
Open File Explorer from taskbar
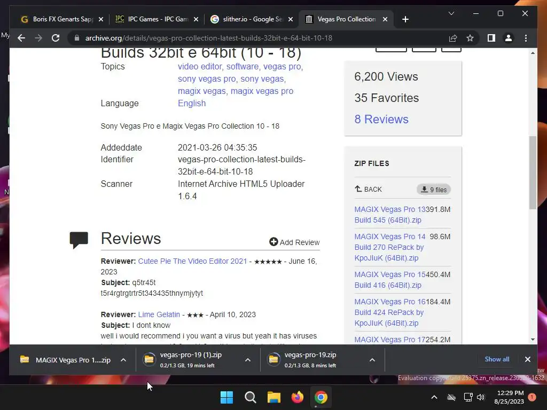pos(274,397)
